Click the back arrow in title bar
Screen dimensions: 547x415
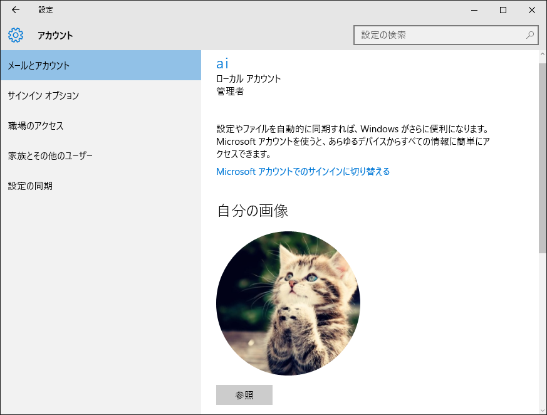pyautogui.click(x=16, y=10)
